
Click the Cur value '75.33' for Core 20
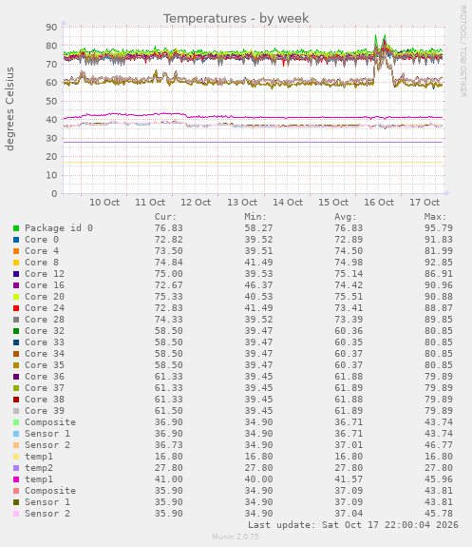169,297
